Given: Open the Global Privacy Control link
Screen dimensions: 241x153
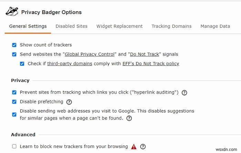Looking at the screenshot, I should 90,54.
